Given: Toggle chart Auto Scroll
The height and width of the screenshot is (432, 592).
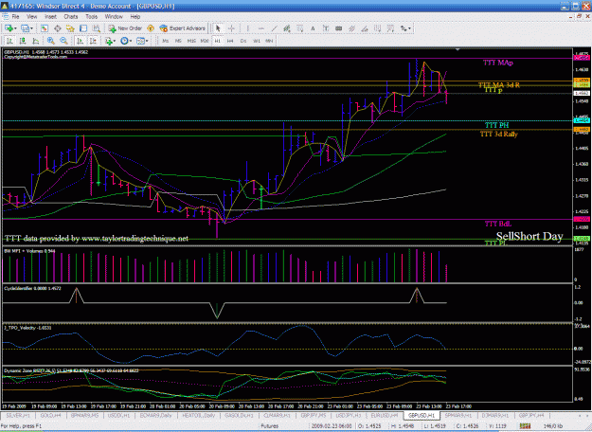Looking at the screenshot, I should pos(81,41).
